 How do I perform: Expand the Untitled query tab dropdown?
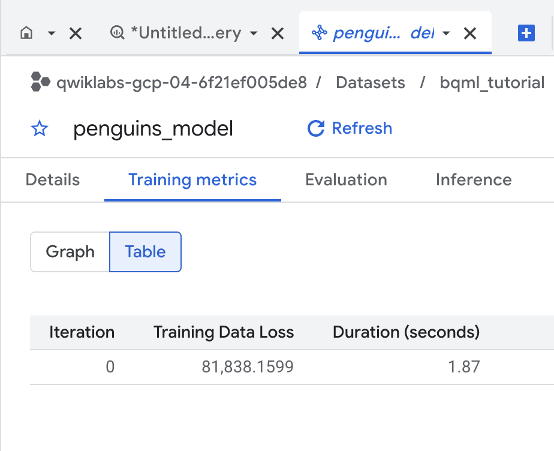point(254,34)
